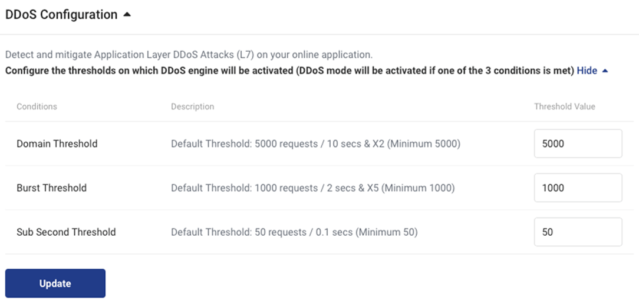Select the Threshold Value column header
This screenshot has height=304, width=639.
(x=565, y=106)
